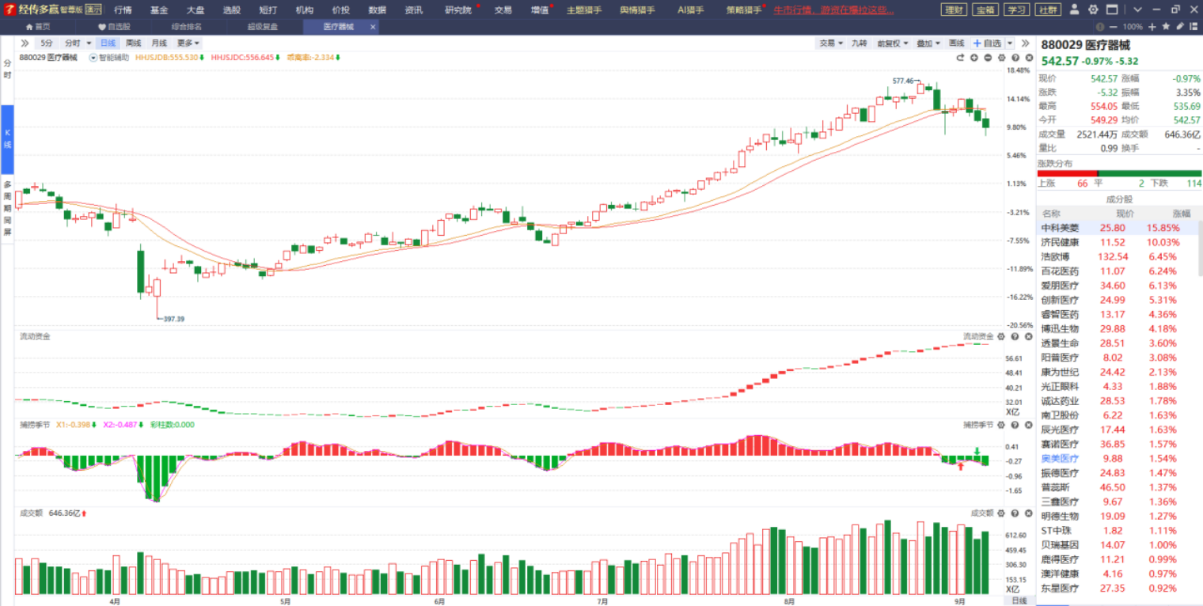Open 流动资金 panel help icon

click(x=1015, y=336)
